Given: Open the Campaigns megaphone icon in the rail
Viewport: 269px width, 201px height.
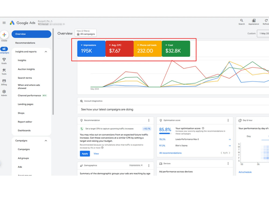Looking at the screenshot, I should click(4, 49).
